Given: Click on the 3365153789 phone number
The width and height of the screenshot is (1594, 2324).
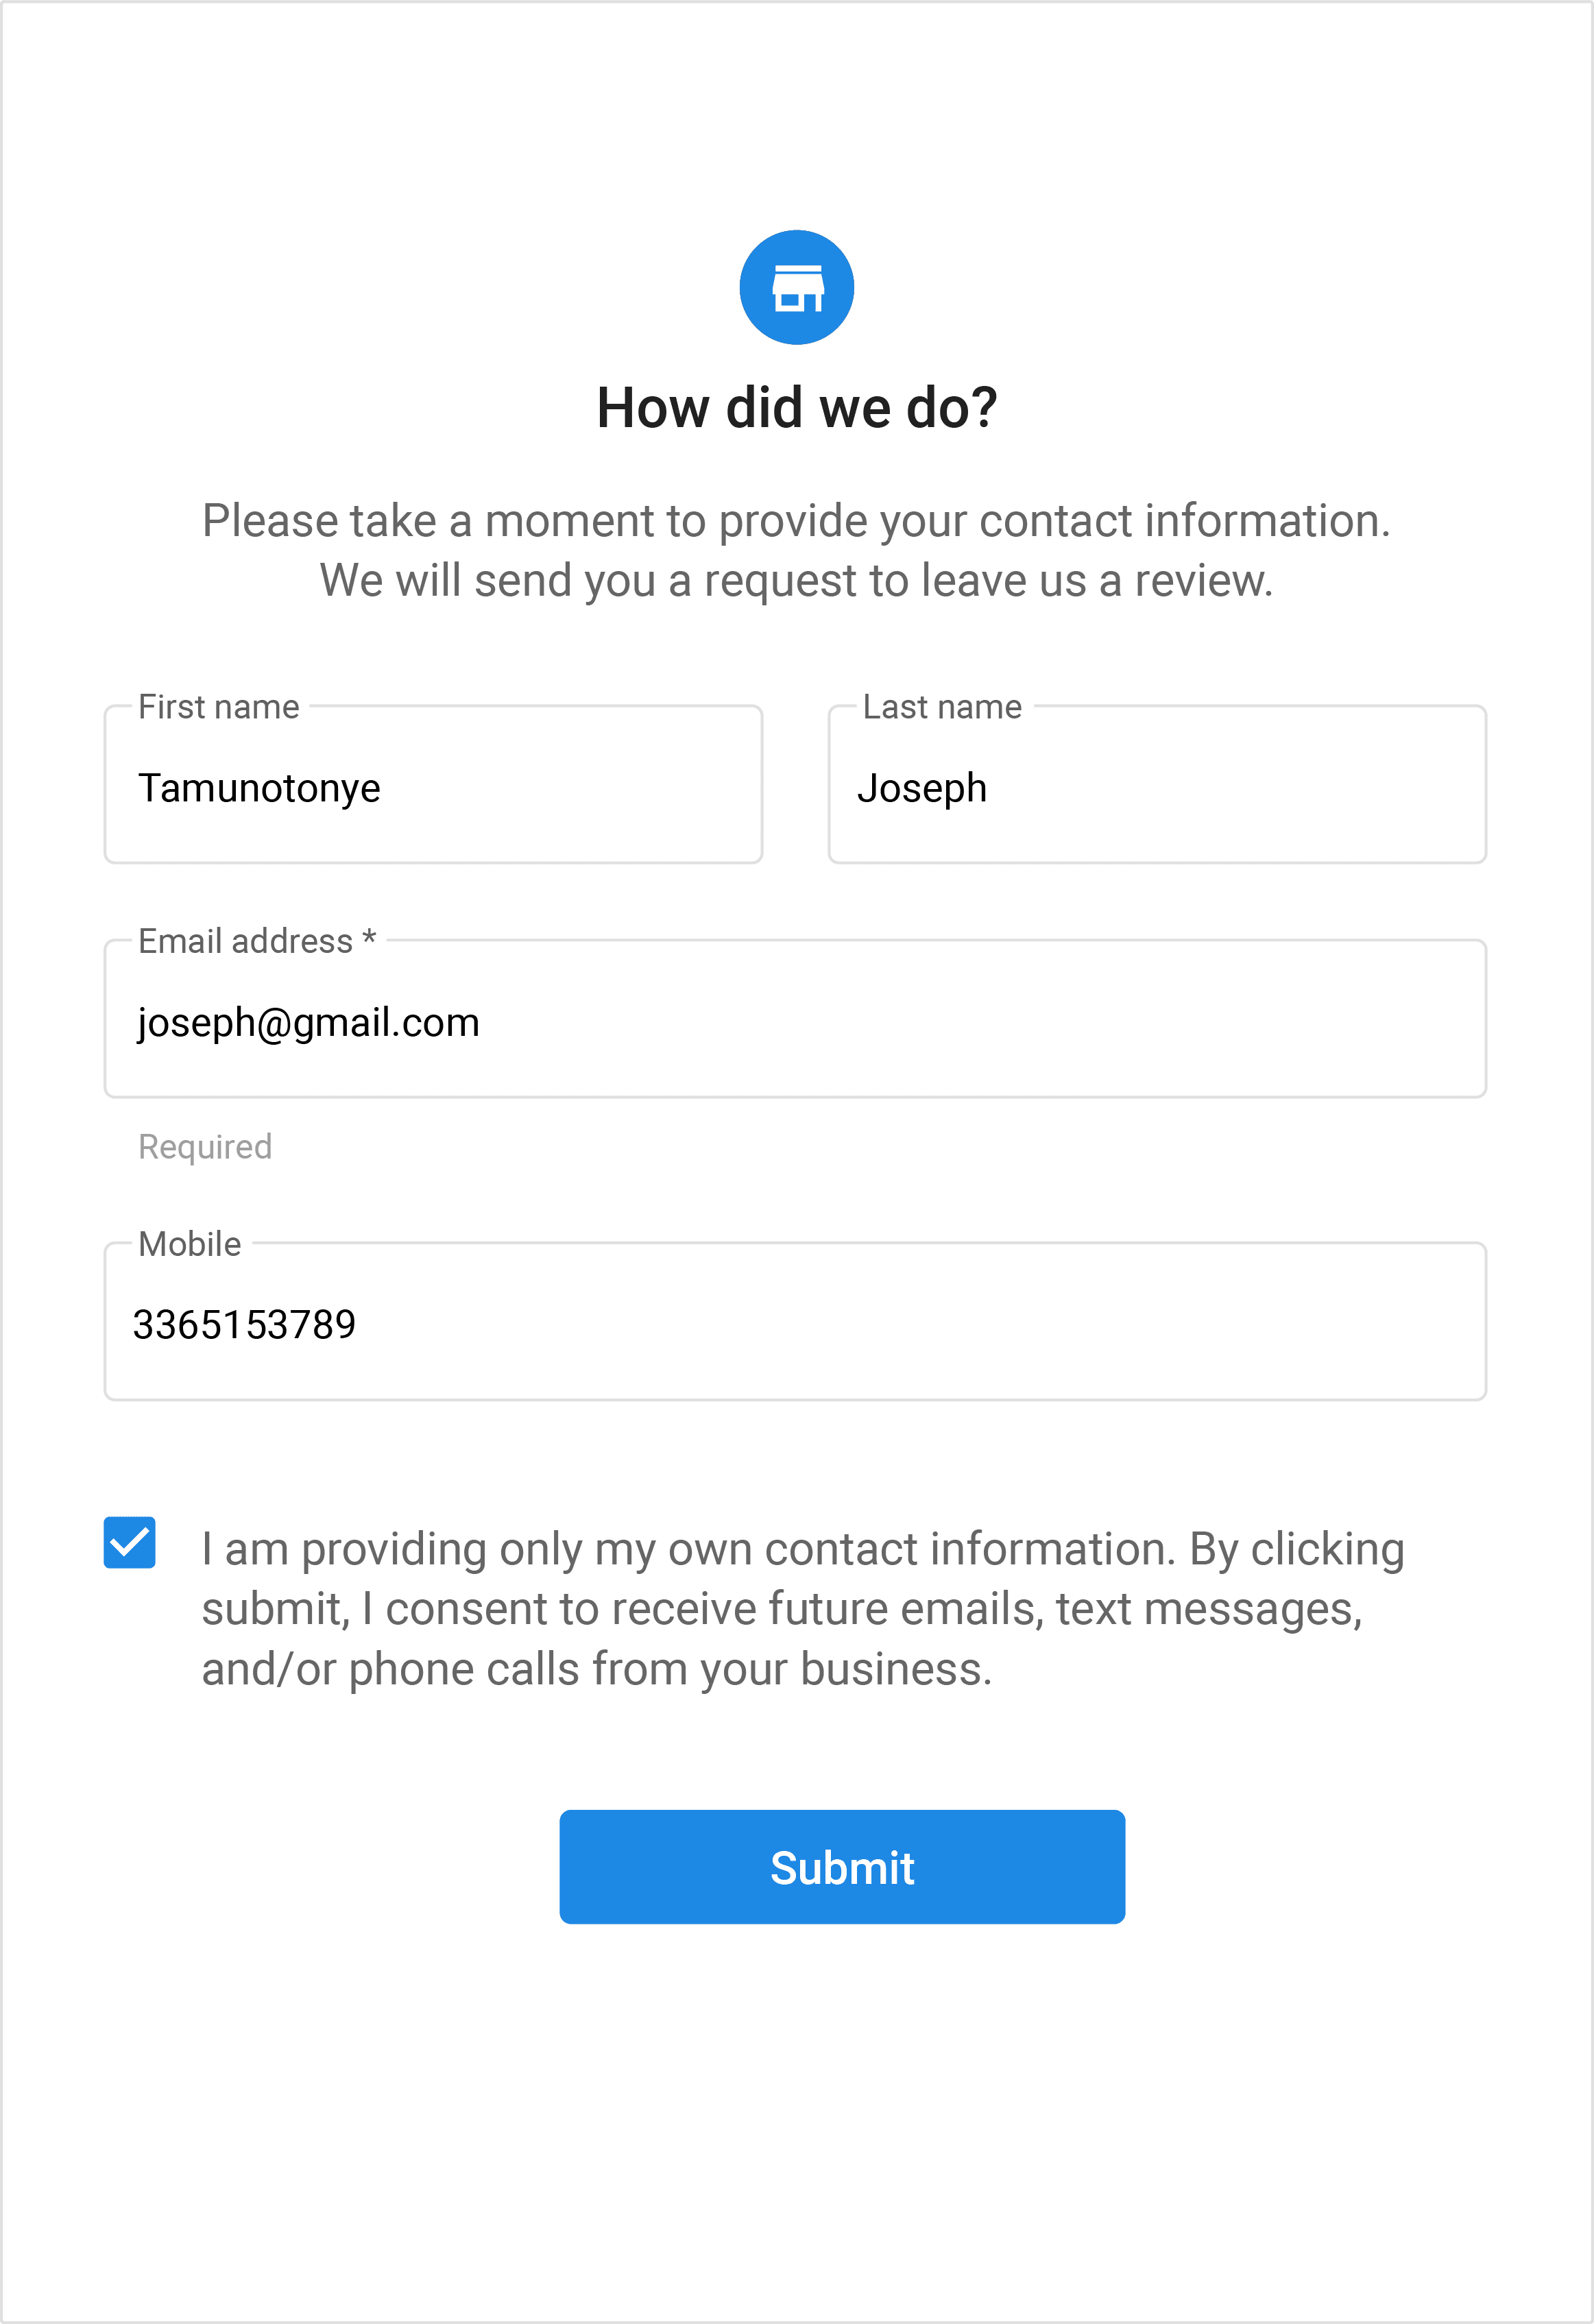Looking at the screenshot, I should point(244,1325).
